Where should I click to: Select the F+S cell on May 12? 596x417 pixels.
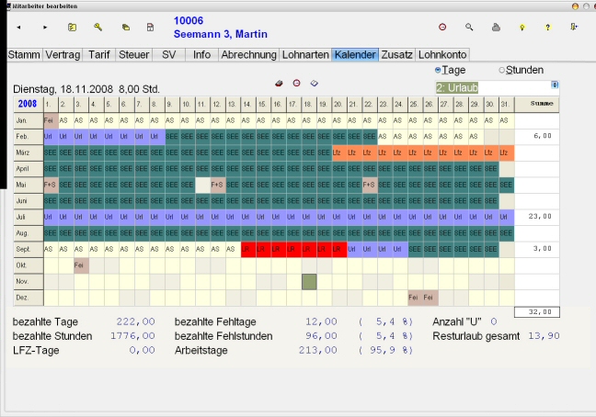(218, 186)
